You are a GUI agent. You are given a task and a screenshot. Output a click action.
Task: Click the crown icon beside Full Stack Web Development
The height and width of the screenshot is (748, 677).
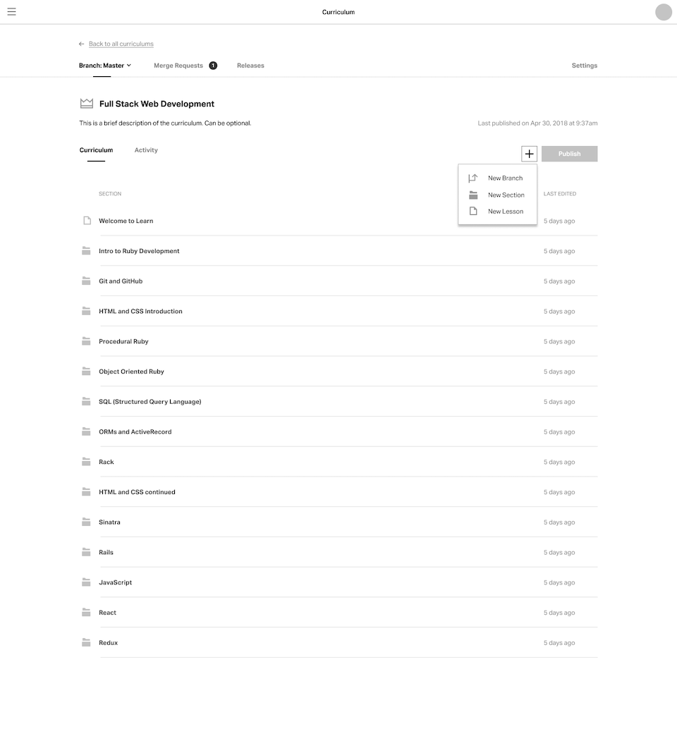point(86,104)
